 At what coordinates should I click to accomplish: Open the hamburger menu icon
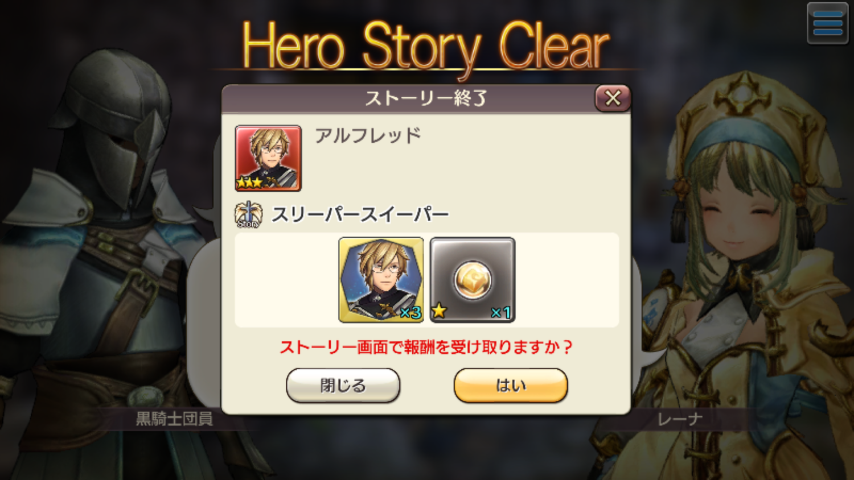[827, 23]
